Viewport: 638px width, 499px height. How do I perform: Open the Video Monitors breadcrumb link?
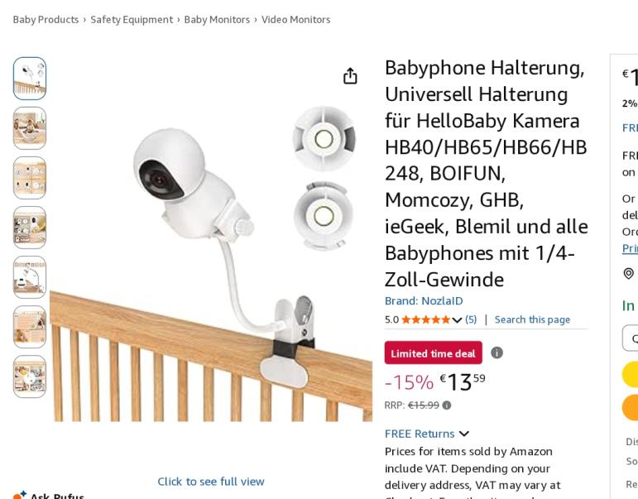pos(295,20)
